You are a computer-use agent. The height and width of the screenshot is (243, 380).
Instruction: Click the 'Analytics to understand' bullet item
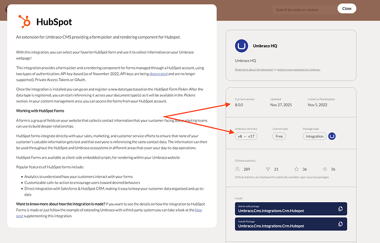(x=79, y=176)
